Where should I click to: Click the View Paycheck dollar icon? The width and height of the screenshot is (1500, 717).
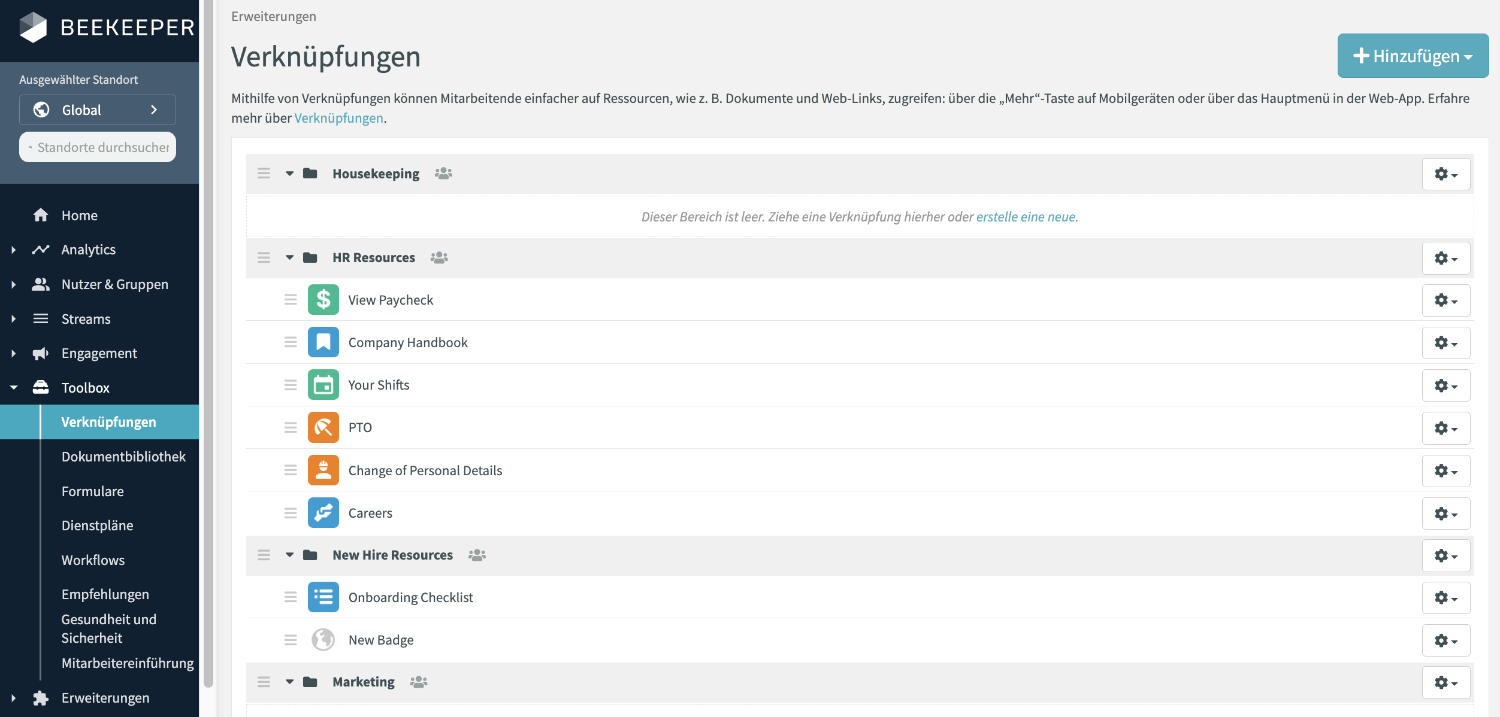[323, 300]
